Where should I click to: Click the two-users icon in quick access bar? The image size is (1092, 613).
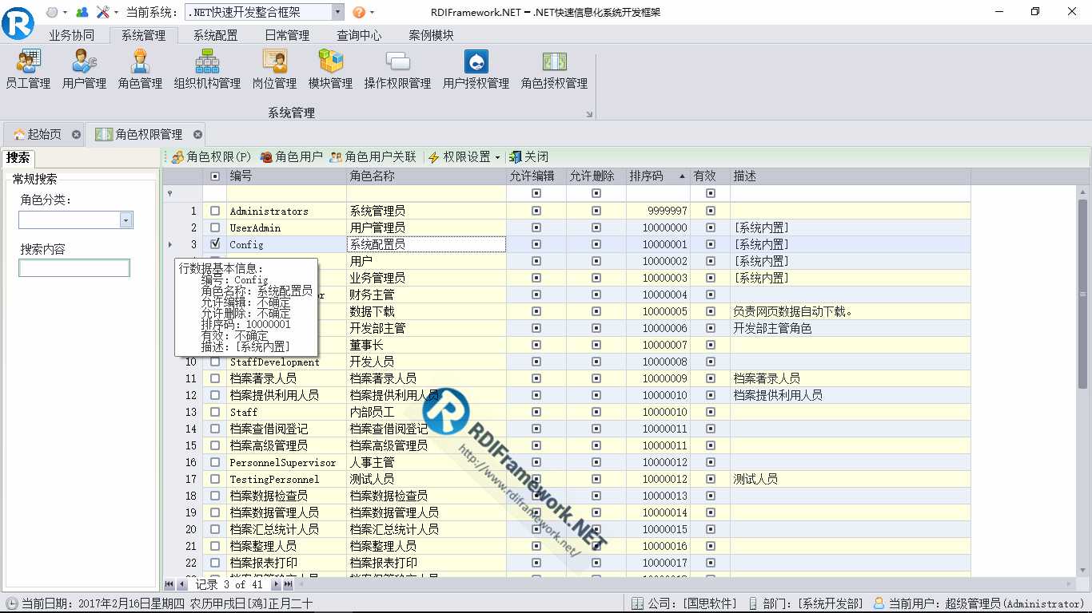pyautogui.click(x=82, y=12)
